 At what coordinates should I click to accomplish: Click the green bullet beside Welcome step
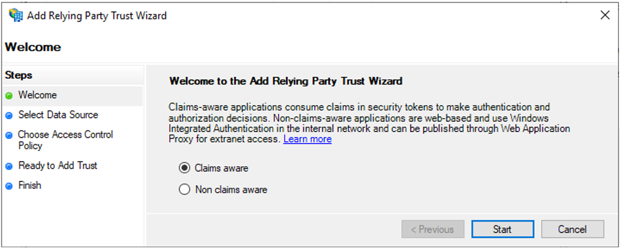[9, 96]
